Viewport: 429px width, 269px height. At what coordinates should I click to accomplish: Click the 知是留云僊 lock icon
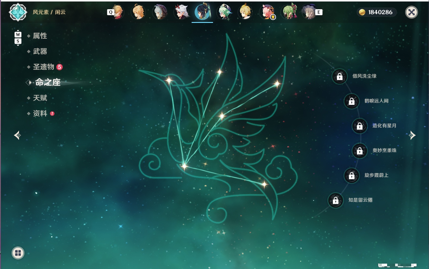(336, 200)
